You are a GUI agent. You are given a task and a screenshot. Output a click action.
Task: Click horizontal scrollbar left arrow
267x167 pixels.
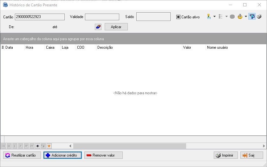point(70,146)
